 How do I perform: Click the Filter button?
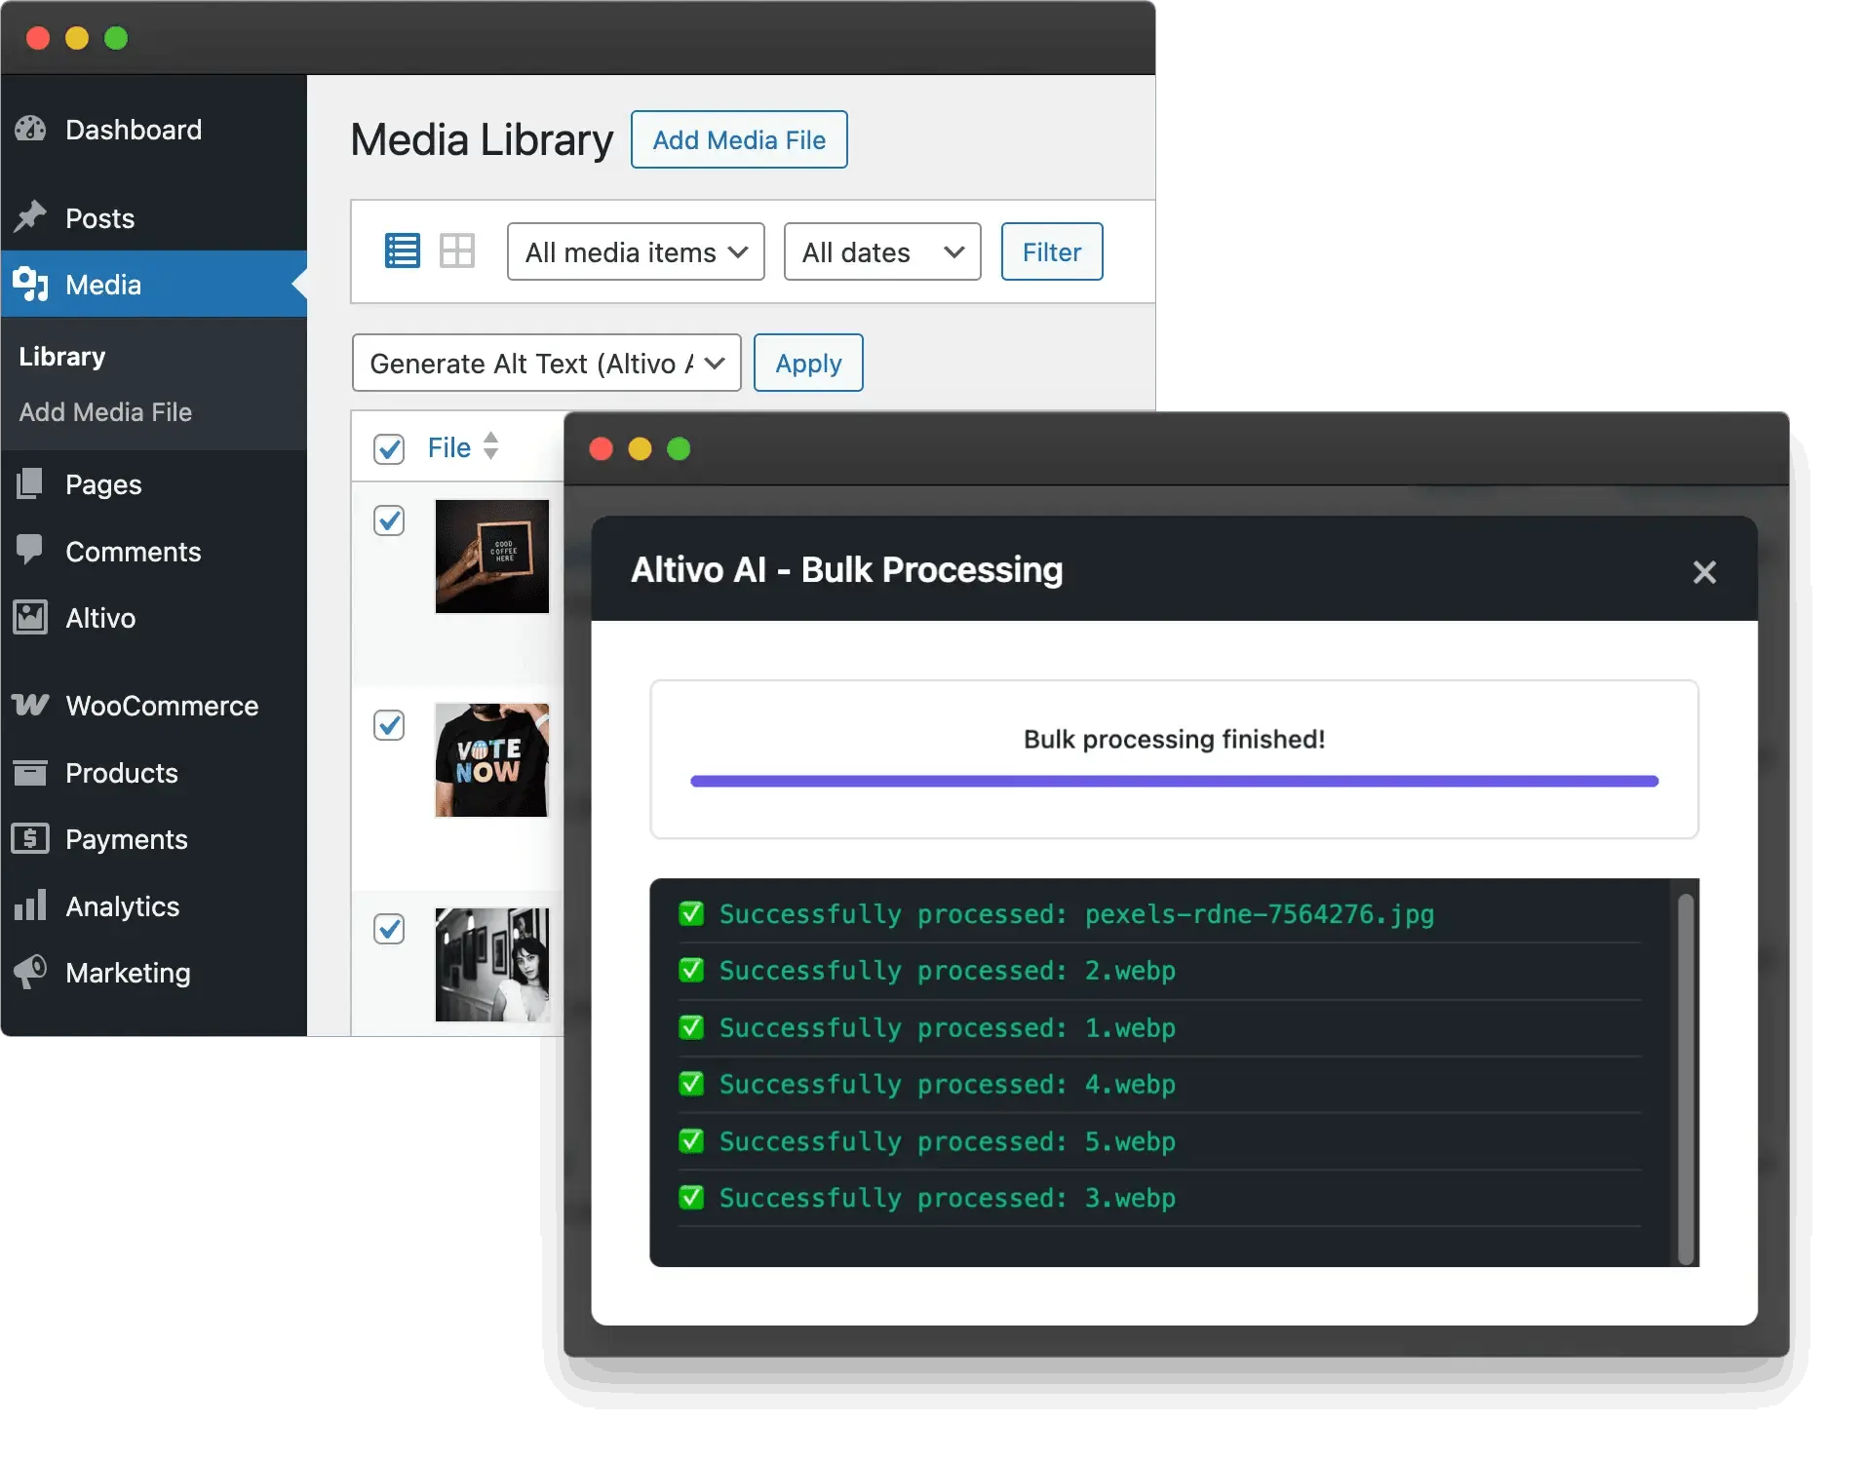pyautogui.click(x=1052, y=251)
